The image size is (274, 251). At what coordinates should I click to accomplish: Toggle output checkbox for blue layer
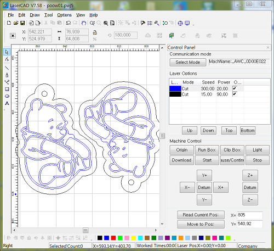235,88
